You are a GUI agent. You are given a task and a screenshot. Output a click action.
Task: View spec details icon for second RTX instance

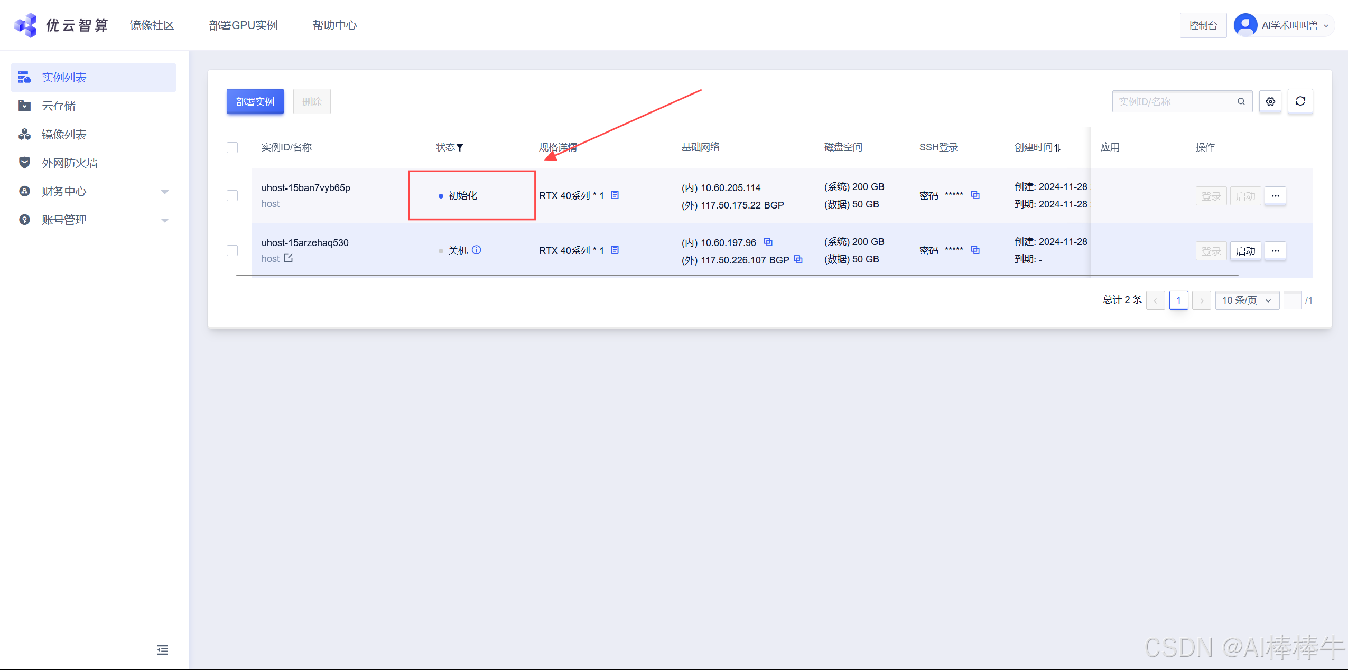click(x=615, y=250)
